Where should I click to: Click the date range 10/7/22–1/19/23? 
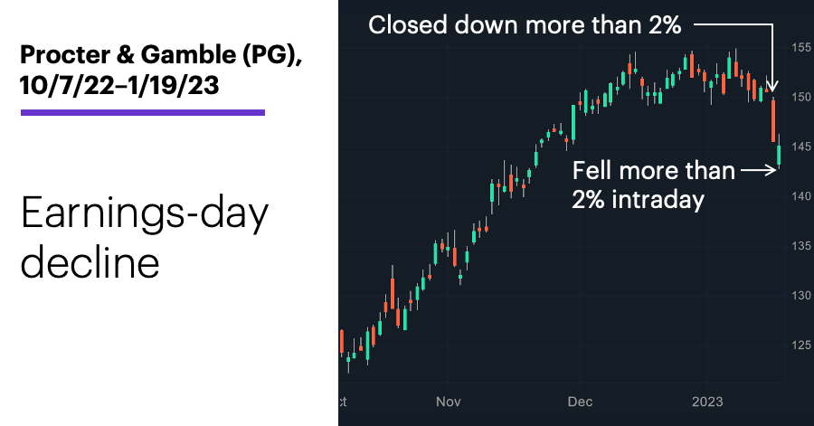tap(119, 85)
